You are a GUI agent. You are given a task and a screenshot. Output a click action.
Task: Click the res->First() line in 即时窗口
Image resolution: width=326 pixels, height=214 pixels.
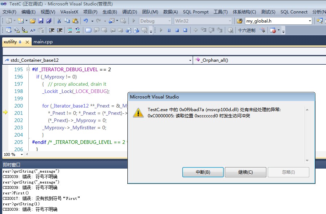click(x=16, y=193)
